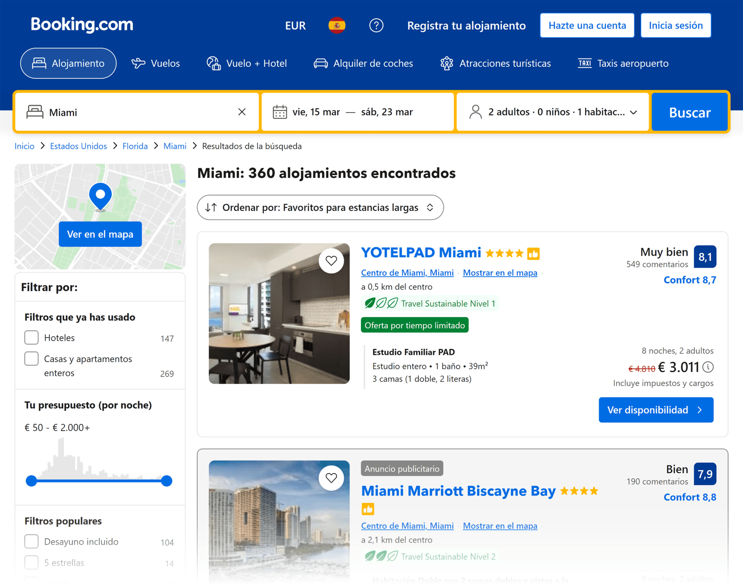This screenshot has width=743, height=588.
Task: Change language via the Spanish flag icon
Action: click(337, 25)
